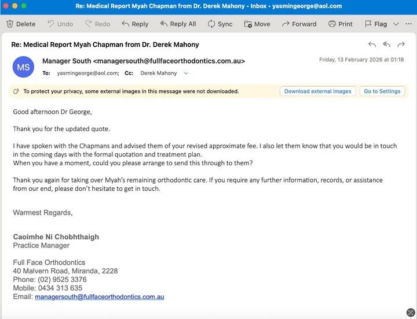Viewport: 417px width, 319px height.
Task: Open the Flag dropdown chevron
Action: pyautogui.click(x=396, y=24)
